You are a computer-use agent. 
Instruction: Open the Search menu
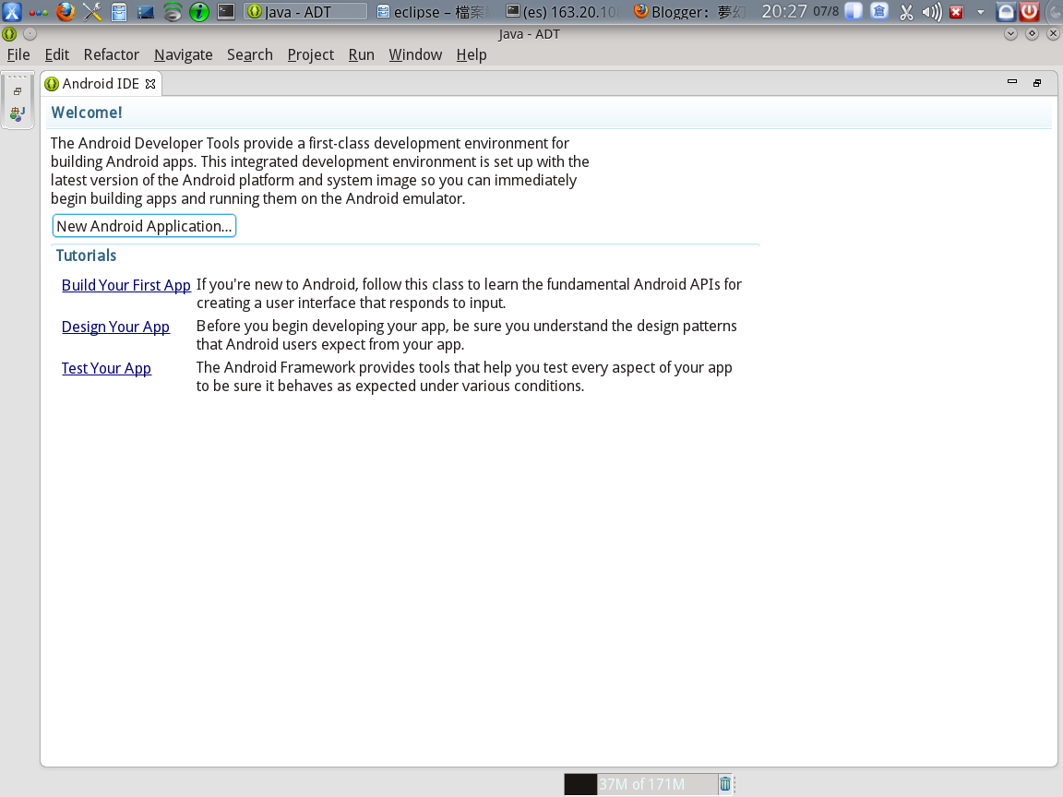point(249,55)
